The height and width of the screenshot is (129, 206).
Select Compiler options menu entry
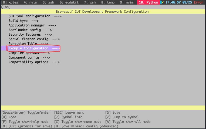coord(29,53)
